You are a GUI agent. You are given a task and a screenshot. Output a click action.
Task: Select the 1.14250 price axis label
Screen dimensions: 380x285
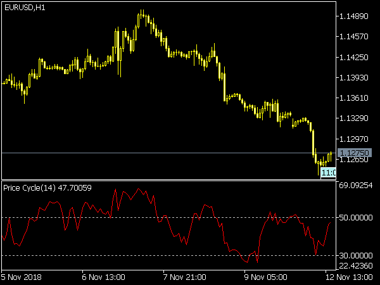pyautogui.click(x=354, y=58)
